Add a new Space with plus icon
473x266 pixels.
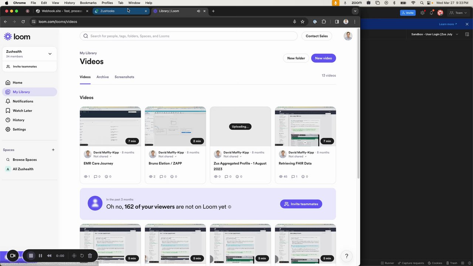53,150
